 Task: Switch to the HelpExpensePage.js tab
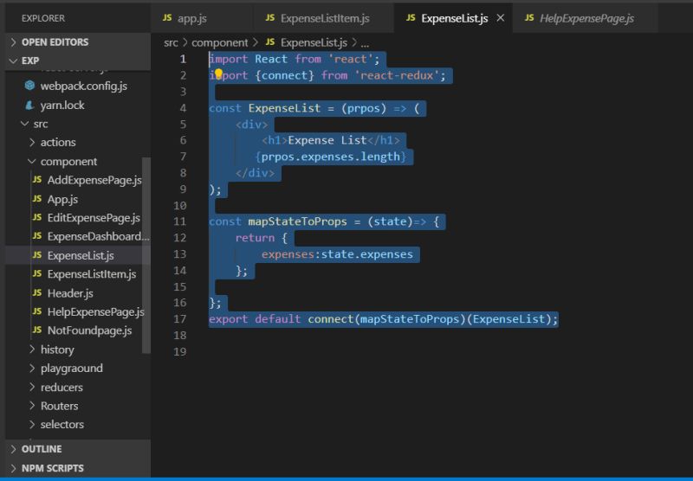click(586, 18)
